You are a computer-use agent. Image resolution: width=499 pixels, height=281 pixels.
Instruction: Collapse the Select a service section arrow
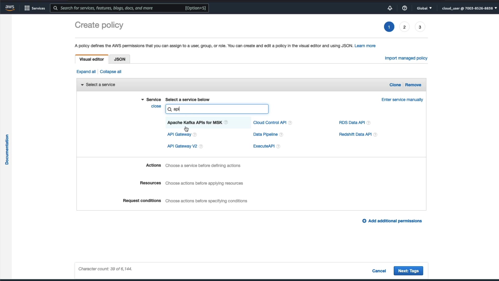tap(82, 85)
